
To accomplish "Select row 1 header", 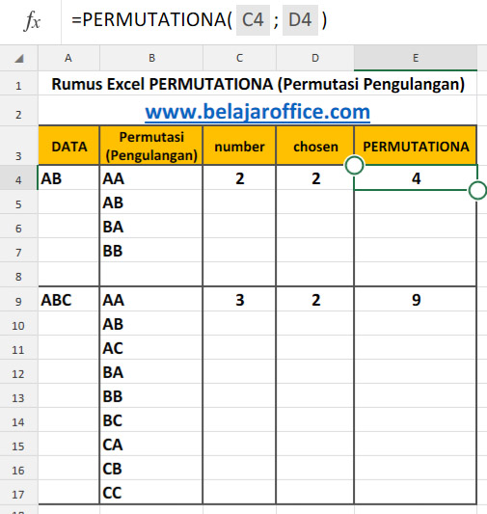I will pos(18,84).
